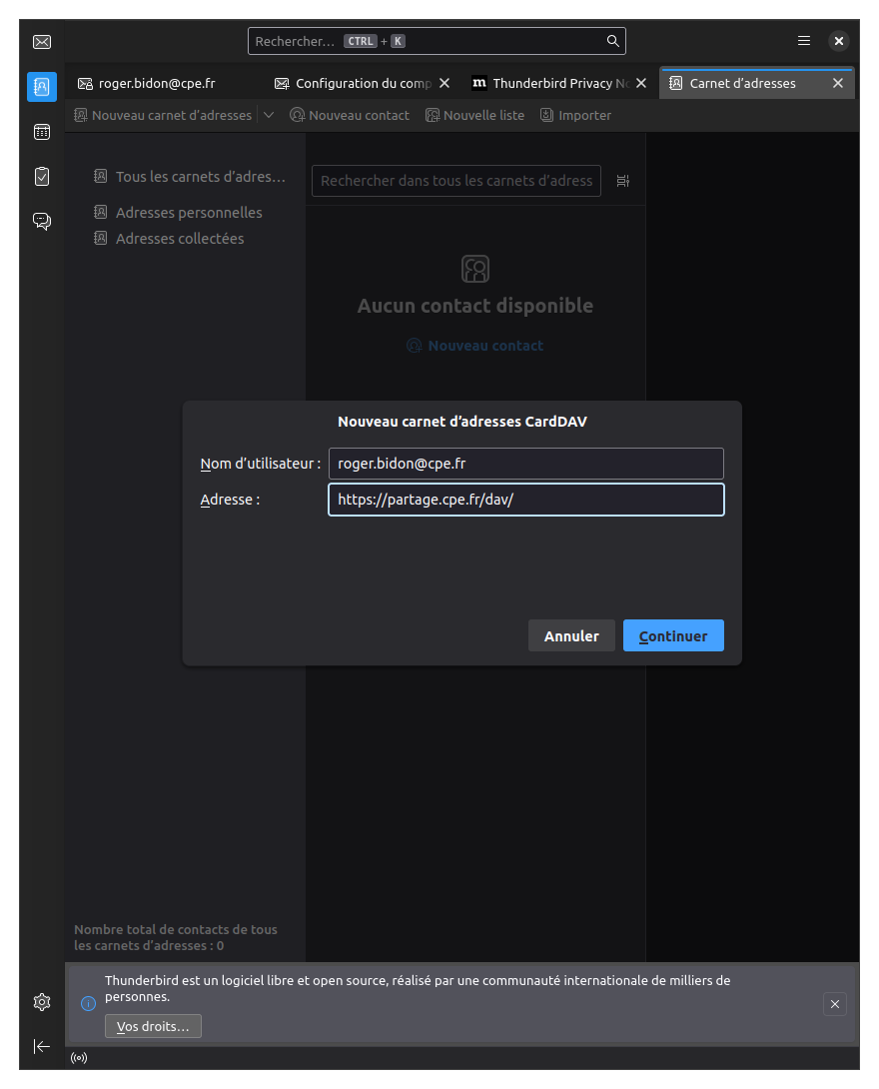Screen dimensions: 879x1089
Task: Collapse the spaces toolbar arrow
Action: click(x=42, y=1046)
